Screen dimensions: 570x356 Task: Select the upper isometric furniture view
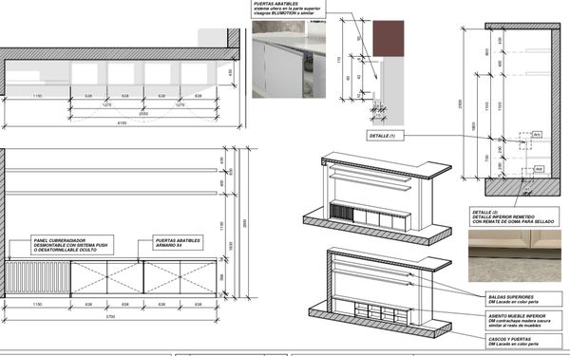pyautogui.click(x=377, y=198)
